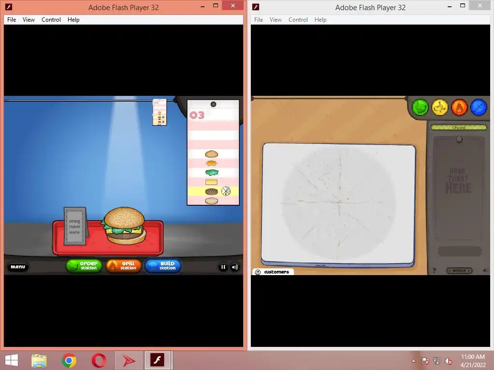Click the 'Drag Ticket Here' slot in pizza game
The height and width of the screenshot is (370, 494).
459,188
